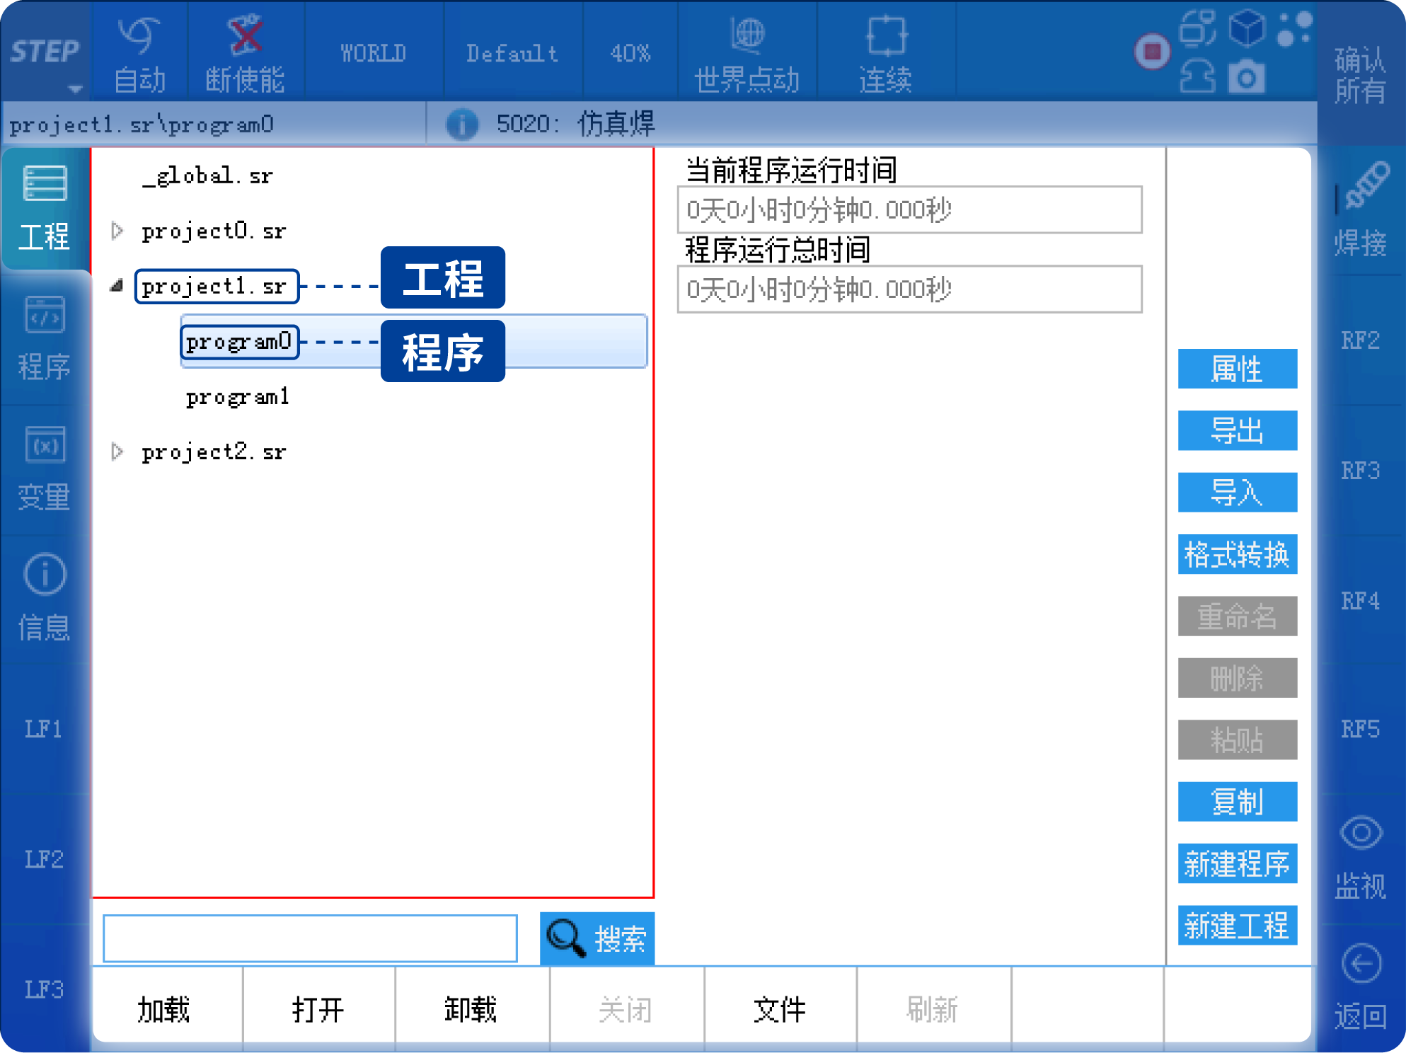The image size is (1406, 1053).
Task: Click the 导入 import button
Action: click(1237, 492)
